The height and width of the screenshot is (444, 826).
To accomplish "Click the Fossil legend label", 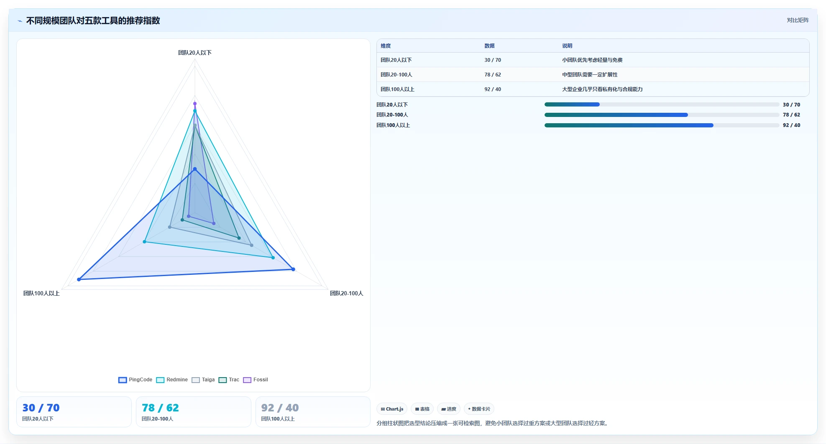I will point(261,380).
